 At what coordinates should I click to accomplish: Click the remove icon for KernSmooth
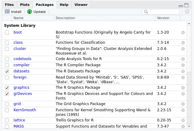(183, 110)
